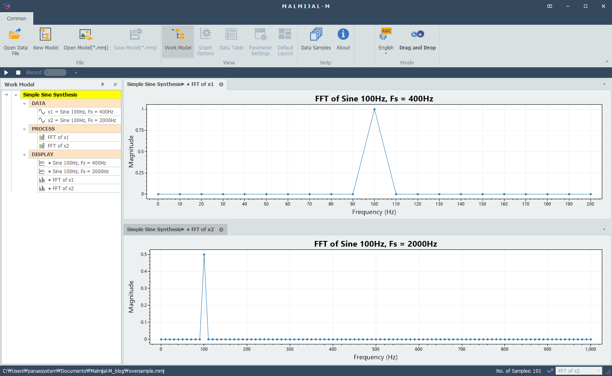Toggle the Work Model view button
This screenshot has width=612, height=376.
(x=178, y=41)
